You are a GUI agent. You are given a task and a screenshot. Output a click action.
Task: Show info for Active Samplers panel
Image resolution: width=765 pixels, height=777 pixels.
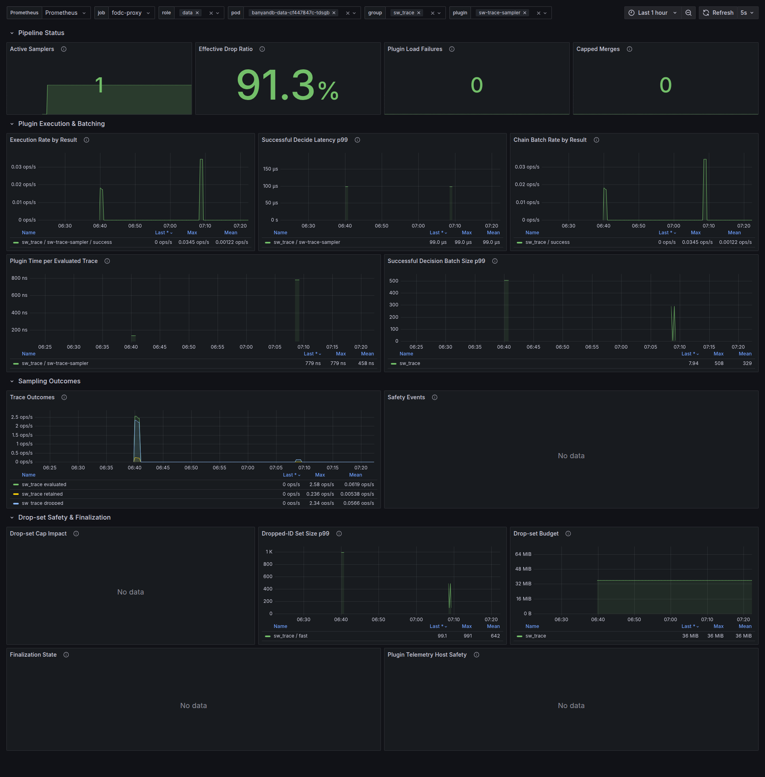click(63, 49)
